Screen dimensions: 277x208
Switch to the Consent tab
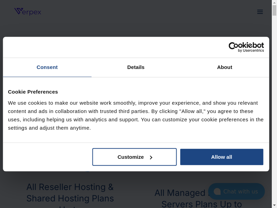click(47, 67)
